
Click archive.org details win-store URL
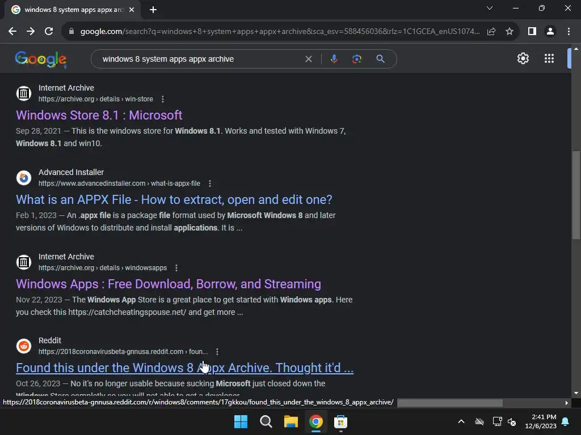point(95,99)
